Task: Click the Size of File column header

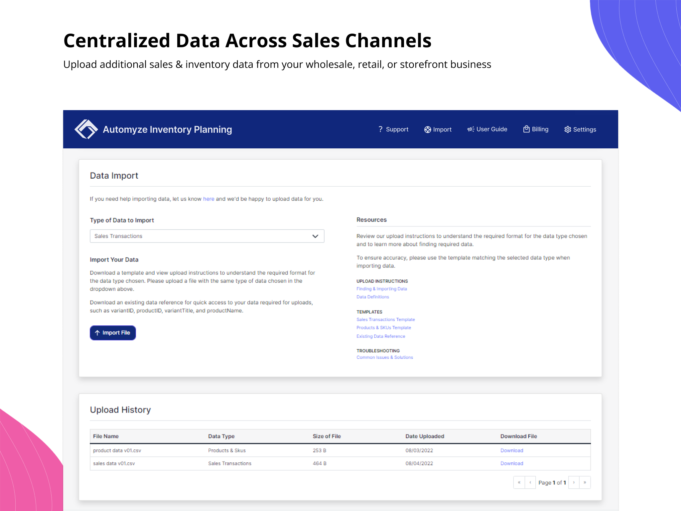Action: (327, 436)
